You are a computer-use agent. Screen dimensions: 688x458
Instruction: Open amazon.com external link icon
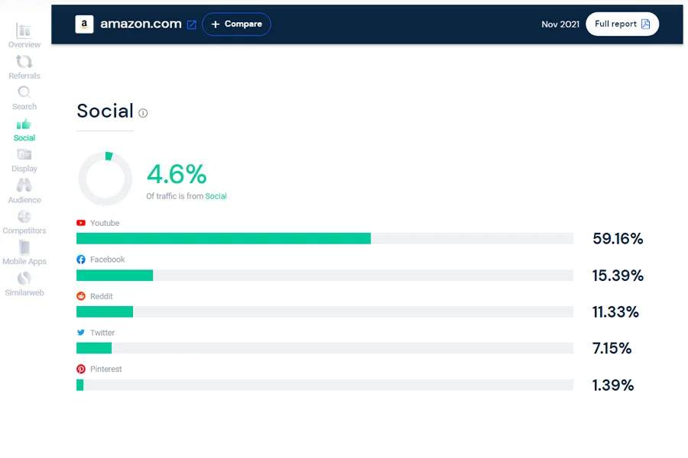coord(191,24)
